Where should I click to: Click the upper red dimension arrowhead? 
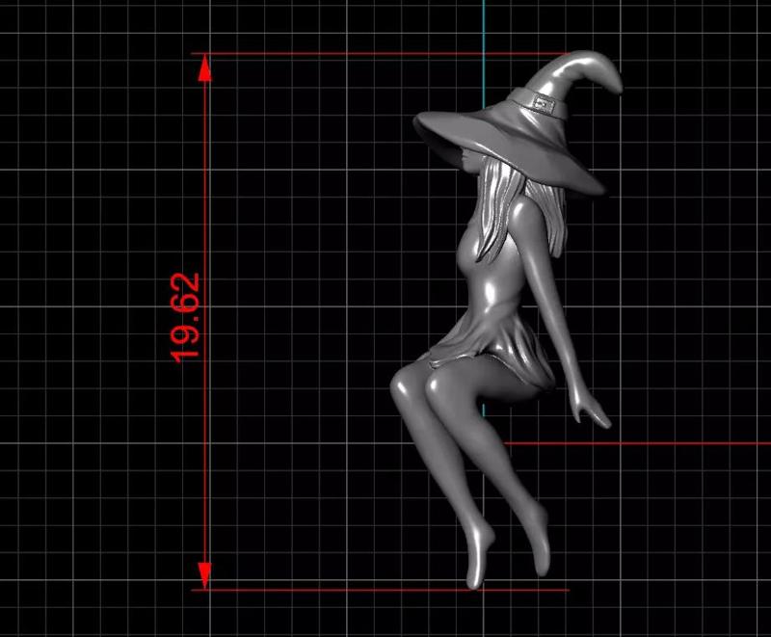203,67
